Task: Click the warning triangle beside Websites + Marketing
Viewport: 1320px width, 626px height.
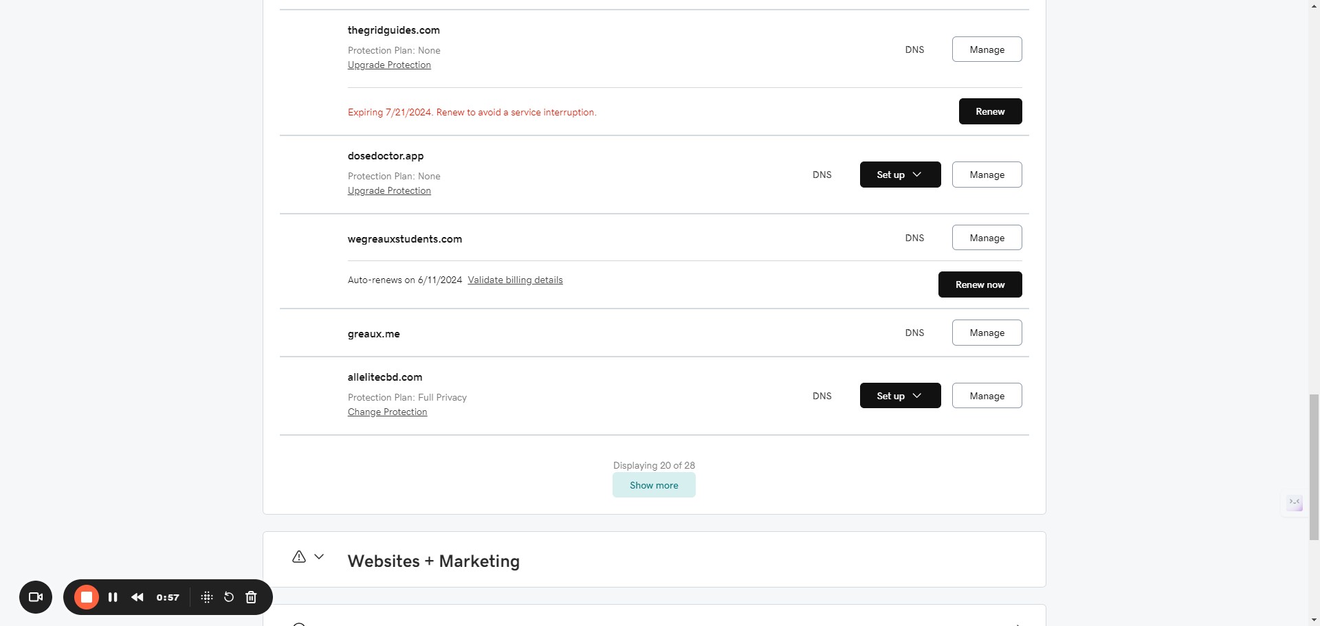Action: [x=299, y=557]
